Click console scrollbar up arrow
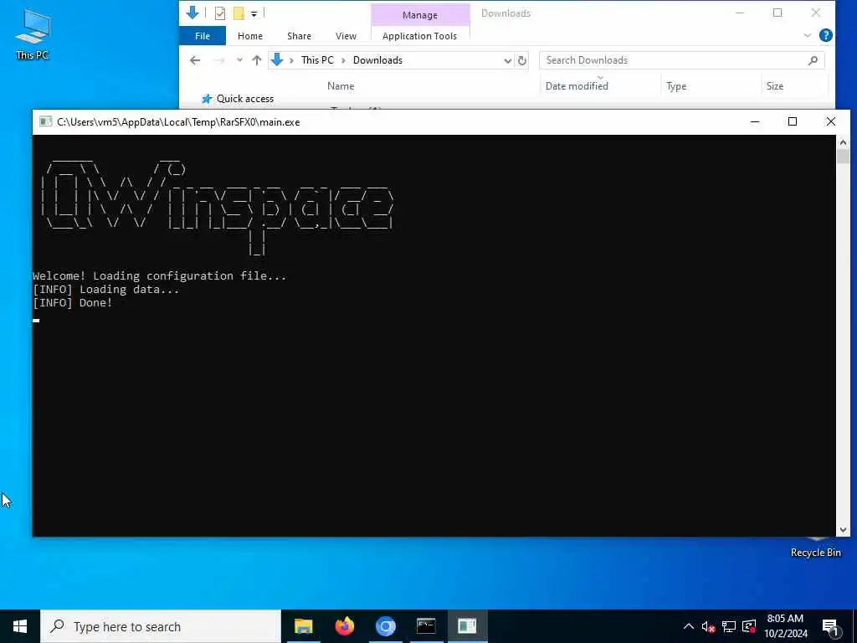 pyautogui.click(x=843, y=142)
